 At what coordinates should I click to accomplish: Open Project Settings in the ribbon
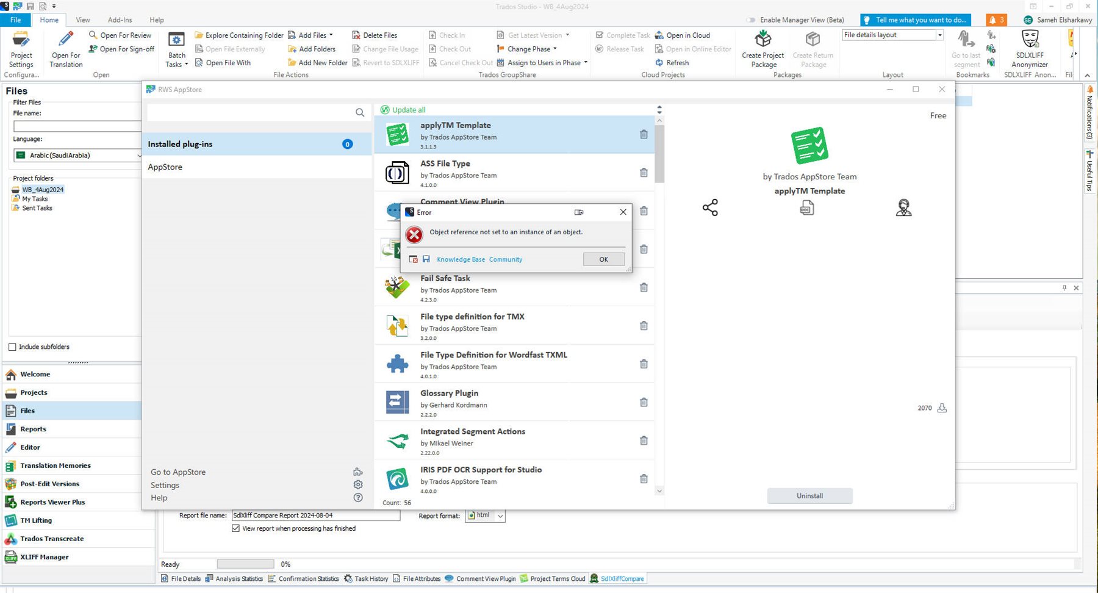[21, 50]
